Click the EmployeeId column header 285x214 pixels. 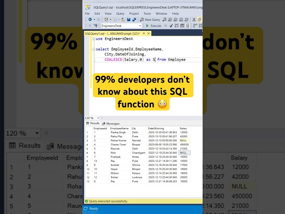click(x=100, y=128)
